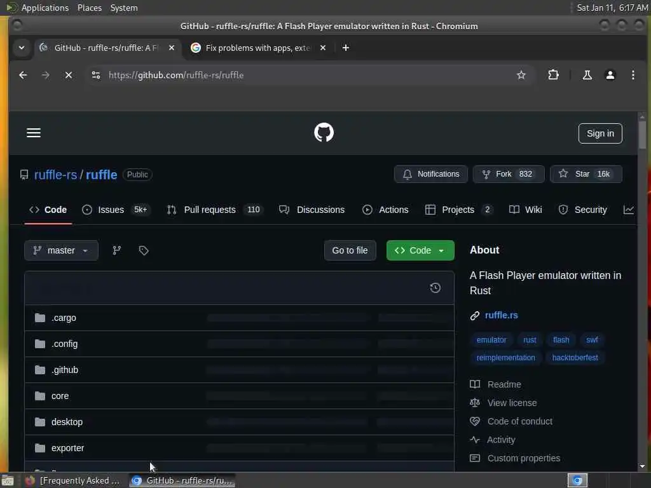Switch to the Code repository tab
This screenshot has width=651, height=488.
click(48, 210)
